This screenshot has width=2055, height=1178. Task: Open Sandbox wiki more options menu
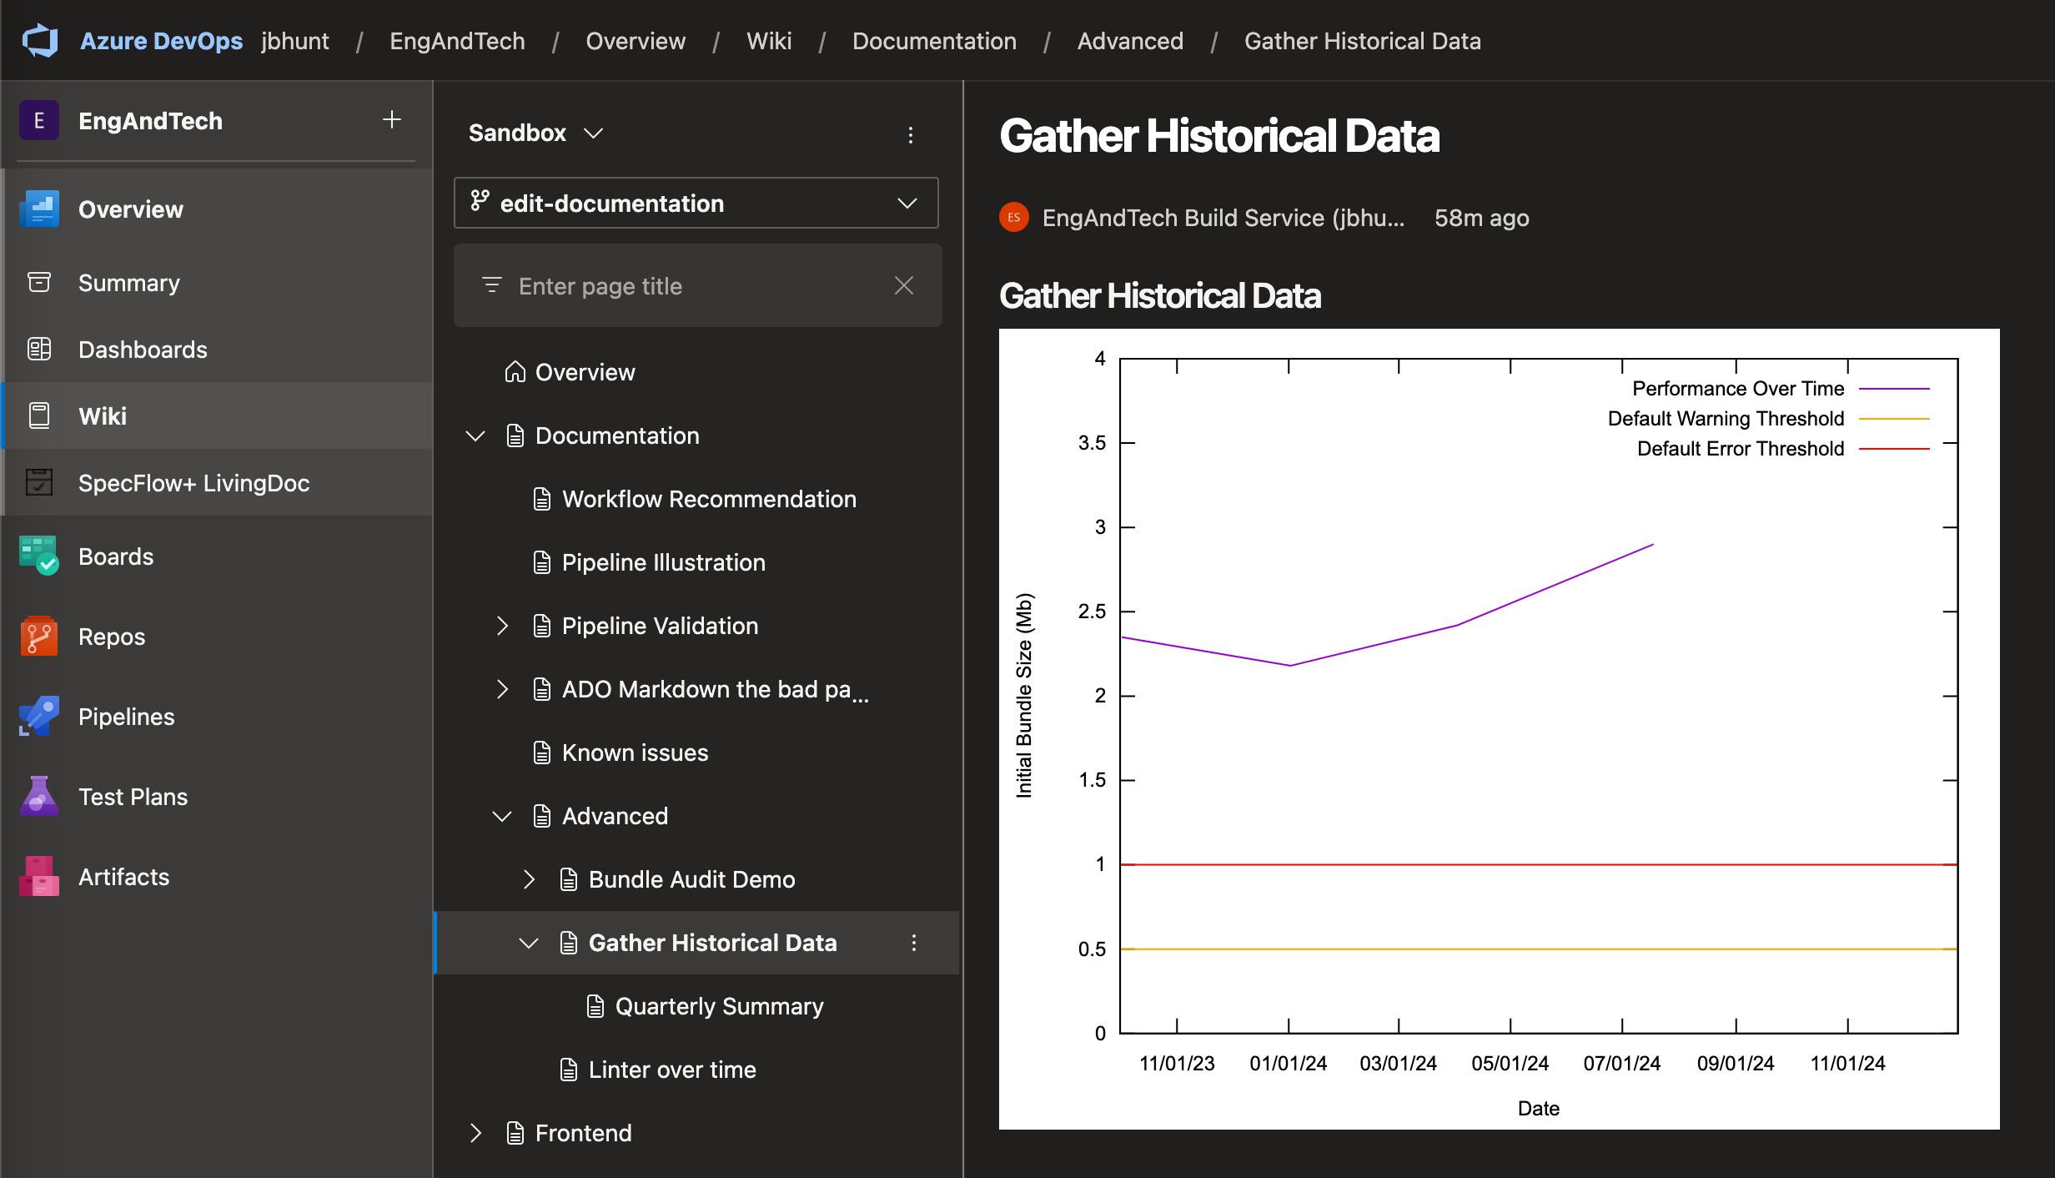click(910, 134)
